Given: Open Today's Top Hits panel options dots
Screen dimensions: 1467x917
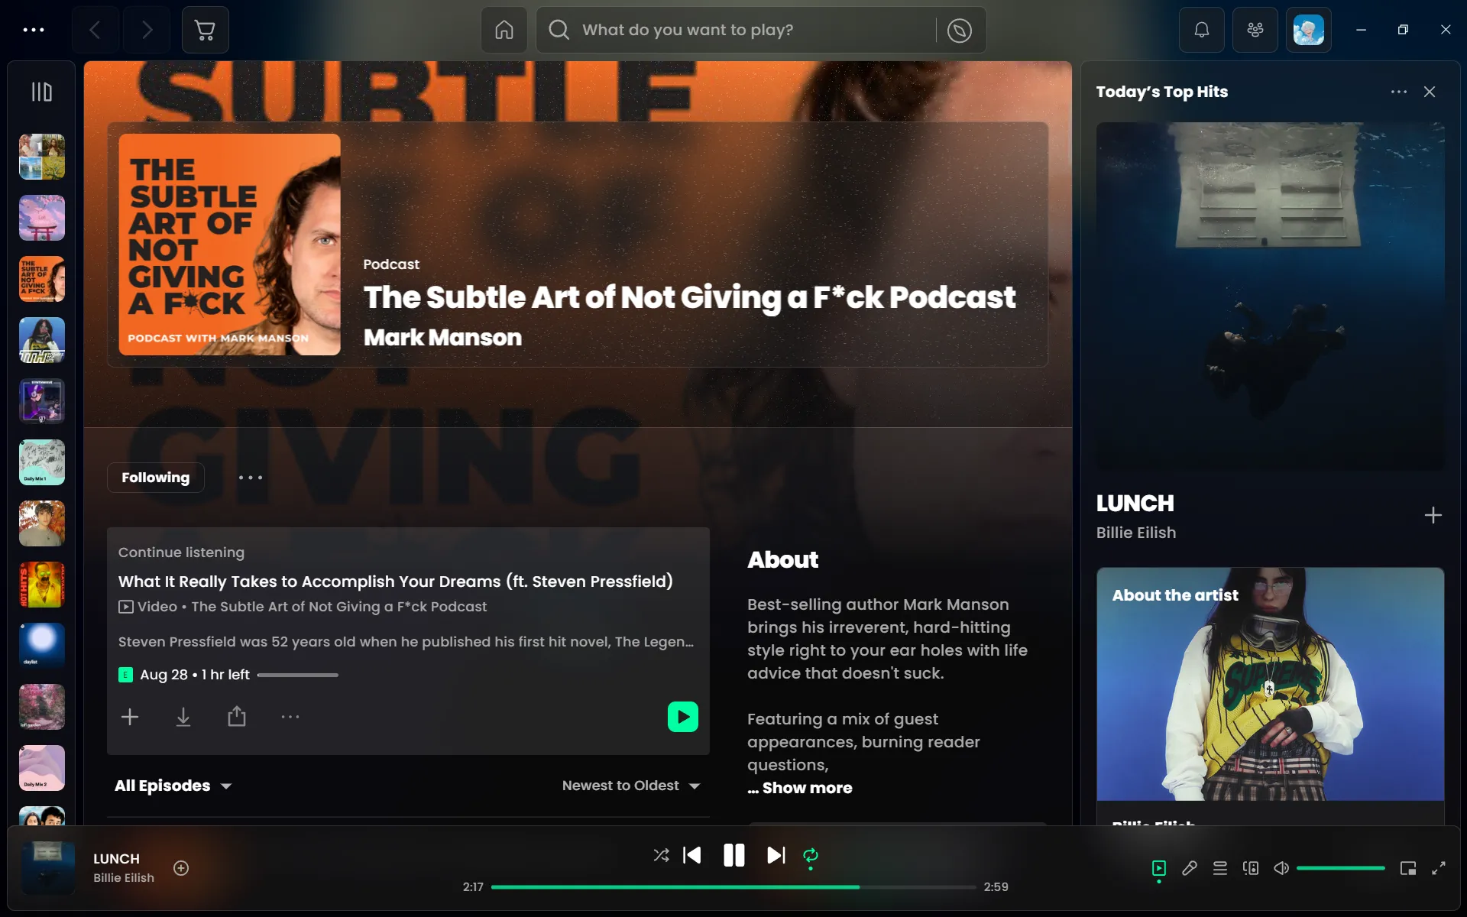Looking at the screenshot, I should (1399, 92).
